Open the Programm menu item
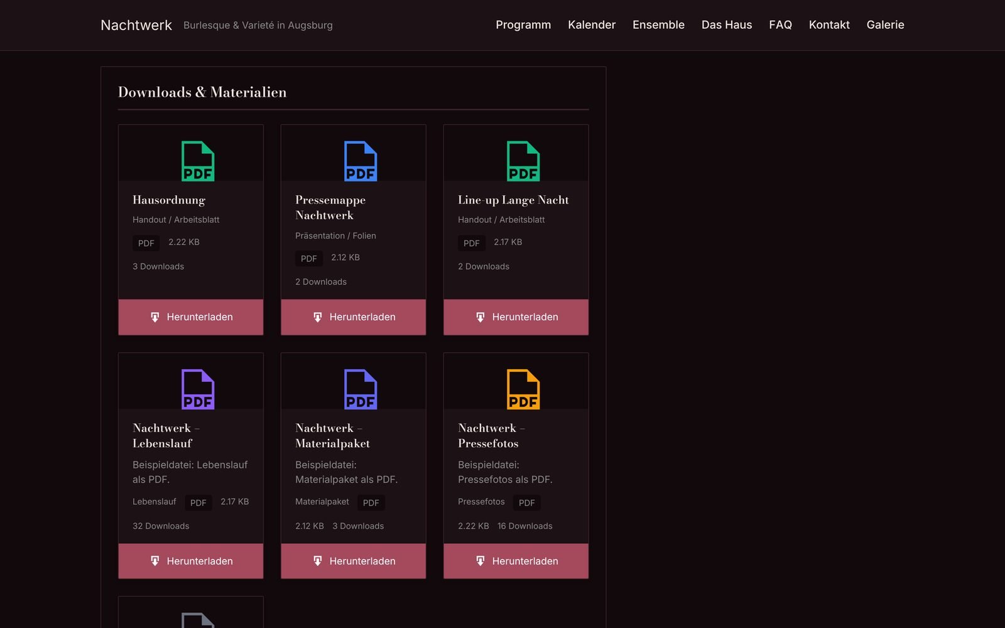Screen dimensions: 1005x628 523,25
